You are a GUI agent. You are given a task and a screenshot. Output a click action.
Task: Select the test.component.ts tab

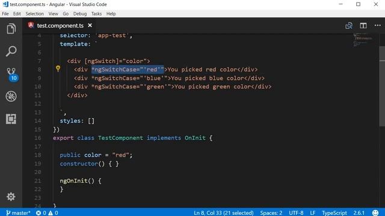(x=60, y=25)
